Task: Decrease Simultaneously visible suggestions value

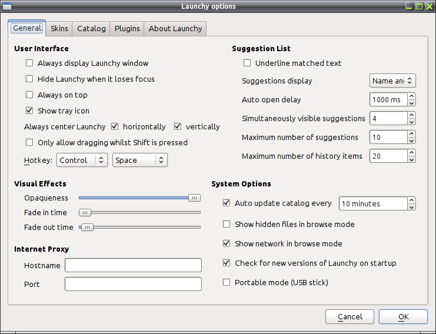Action: pyautogui.click(x=411, y=122)
